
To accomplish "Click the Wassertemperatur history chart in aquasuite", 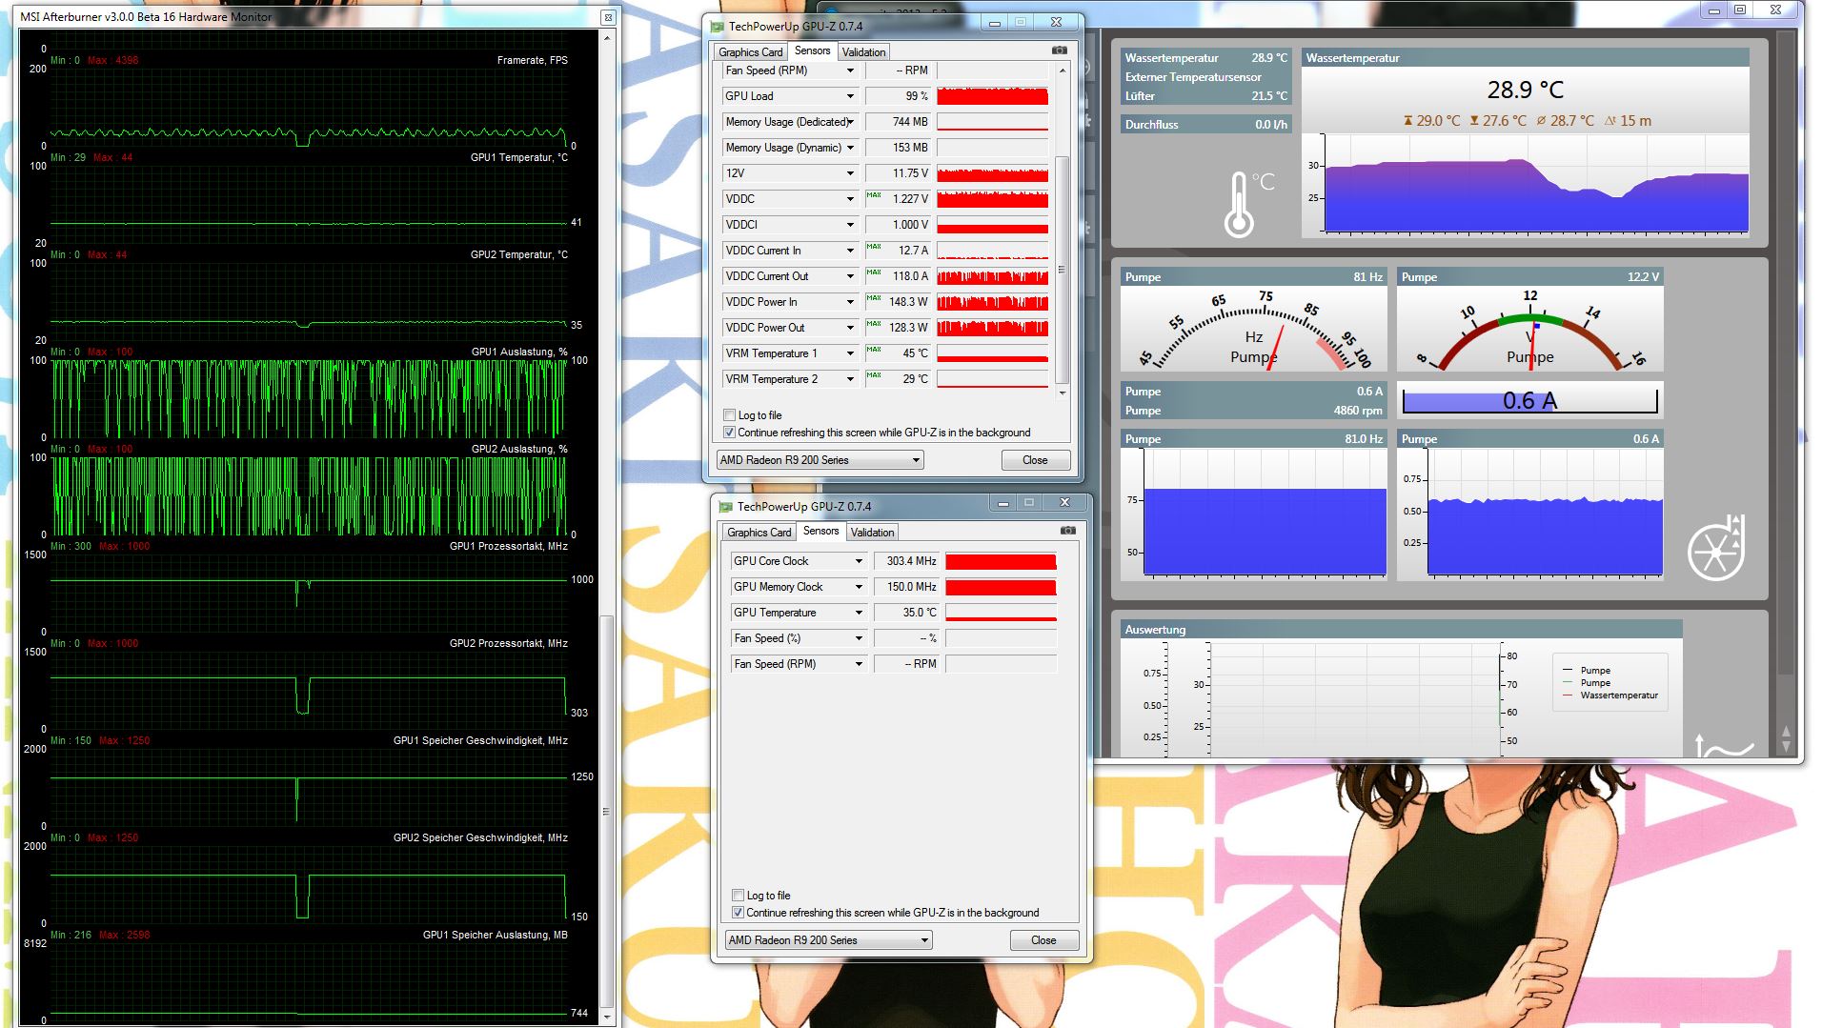I will (x=1536, y=185).
